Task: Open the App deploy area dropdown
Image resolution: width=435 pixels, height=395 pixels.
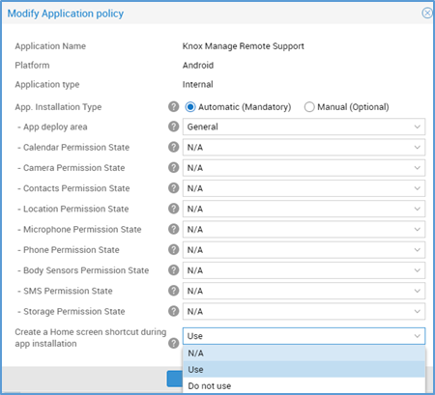Action: 304,127
